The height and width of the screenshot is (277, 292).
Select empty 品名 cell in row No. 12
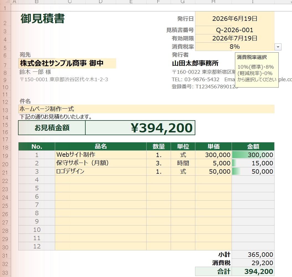tap(101, 246)
